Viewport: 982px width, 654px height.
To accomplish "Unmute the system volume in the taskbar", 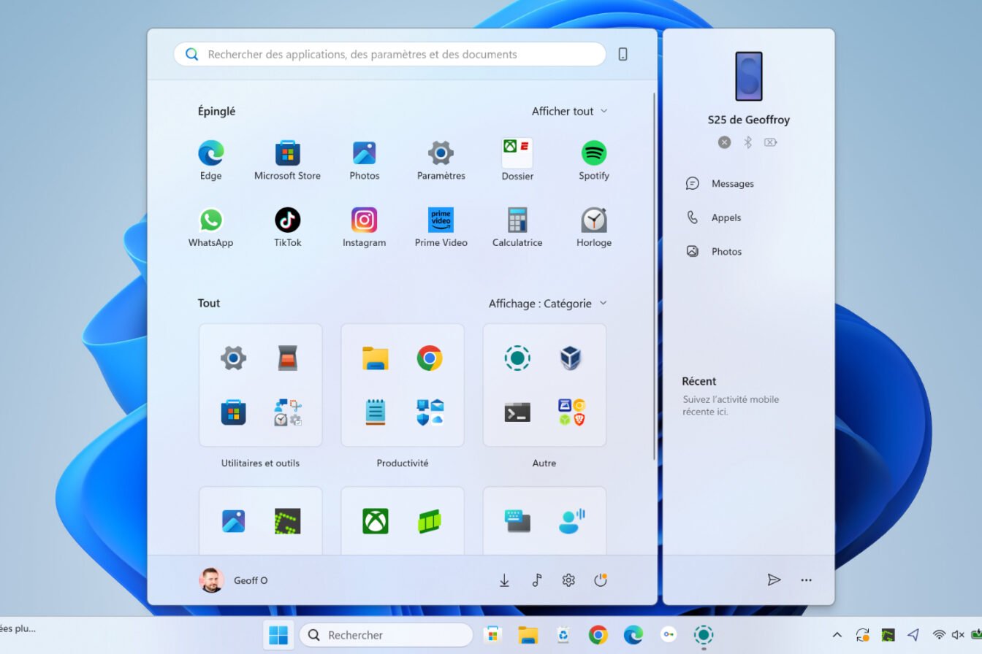I will tap(958, 634).
